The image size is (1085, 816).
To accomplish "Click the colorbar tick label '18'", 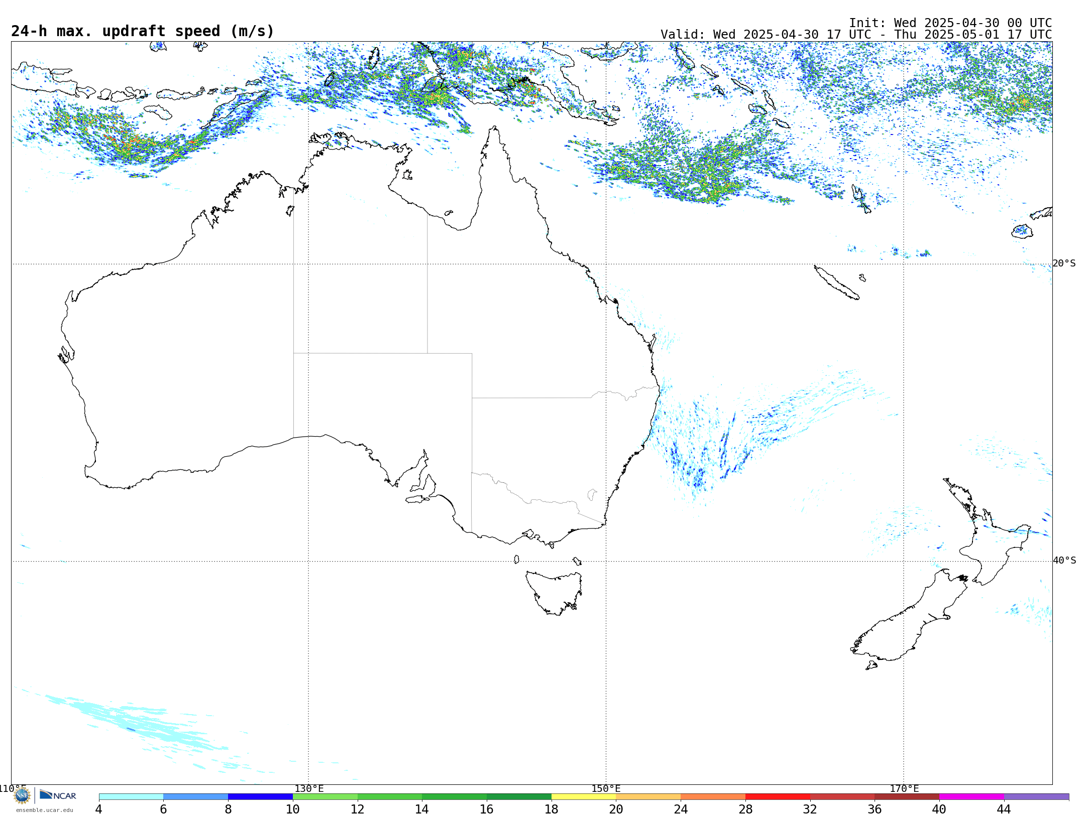I will coord(552,809).
